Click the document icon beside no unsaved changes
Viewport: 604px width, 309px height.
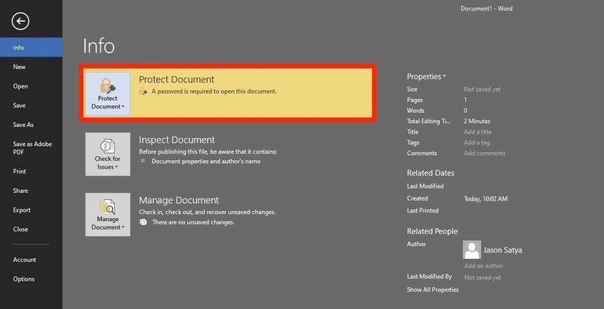tap(143, 222)
